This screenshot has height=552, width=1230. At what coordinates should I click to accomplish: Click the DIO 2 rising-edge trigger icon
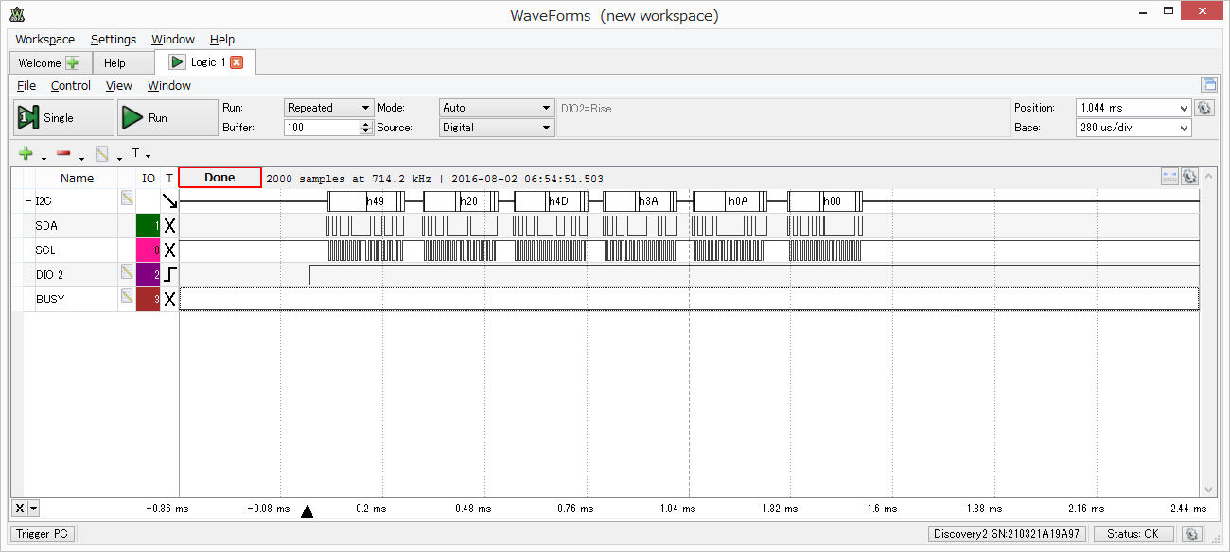tap(169, 275)
